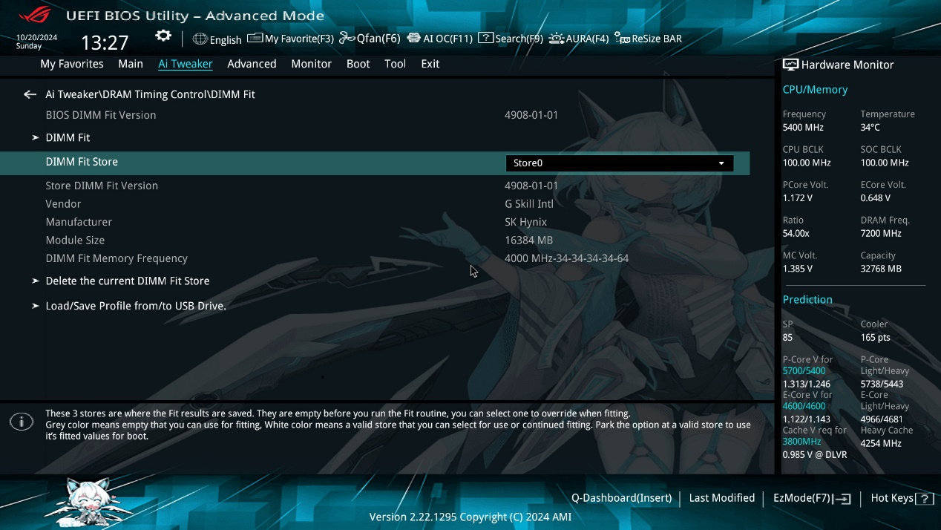Click the Manufacturer value SK Hynix

pyautogui.click(x=525, y=222)
